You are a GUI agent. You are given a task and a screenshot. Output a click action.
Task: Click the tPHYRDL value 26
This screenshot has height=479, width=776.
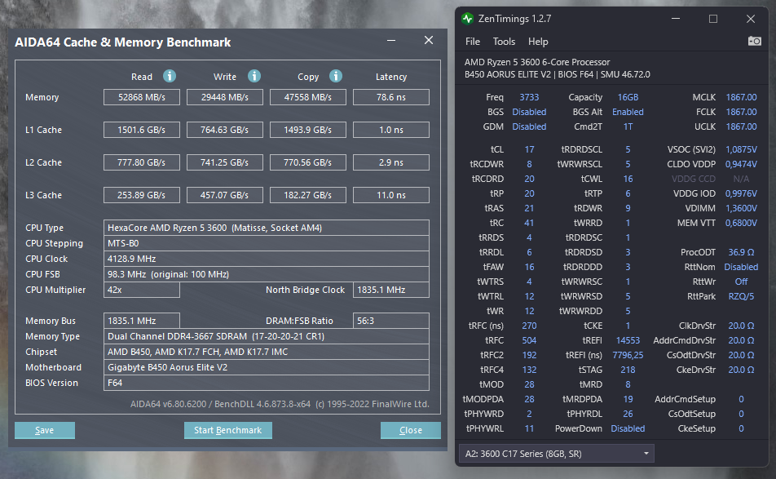tap(628, 414)
